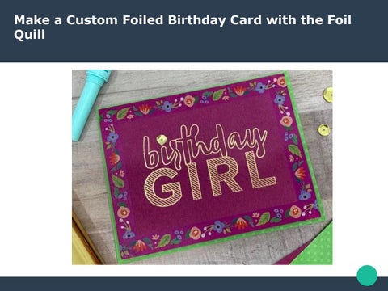Click the teal circle at slide corner
The width and height of the screenshot is (388, 291).
click(x=367, y=276)
